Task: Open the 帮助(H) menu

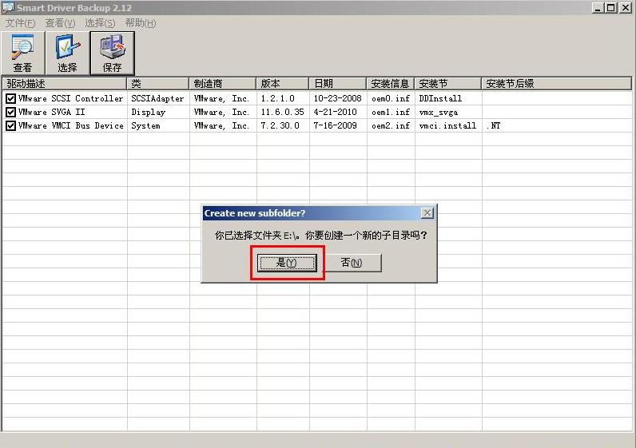Action: click(x=141, y=23)
